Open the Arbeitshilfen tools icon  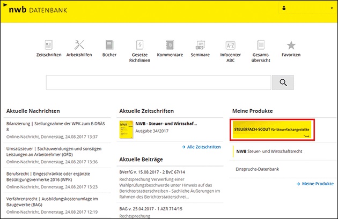(79, 46)
